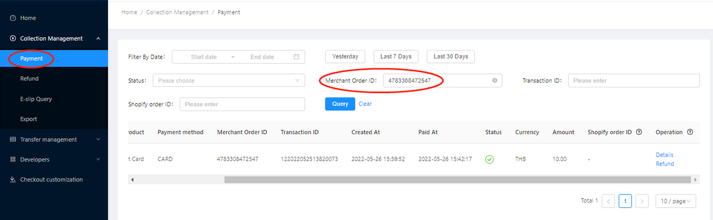Click the Clear link

[365, 104]
